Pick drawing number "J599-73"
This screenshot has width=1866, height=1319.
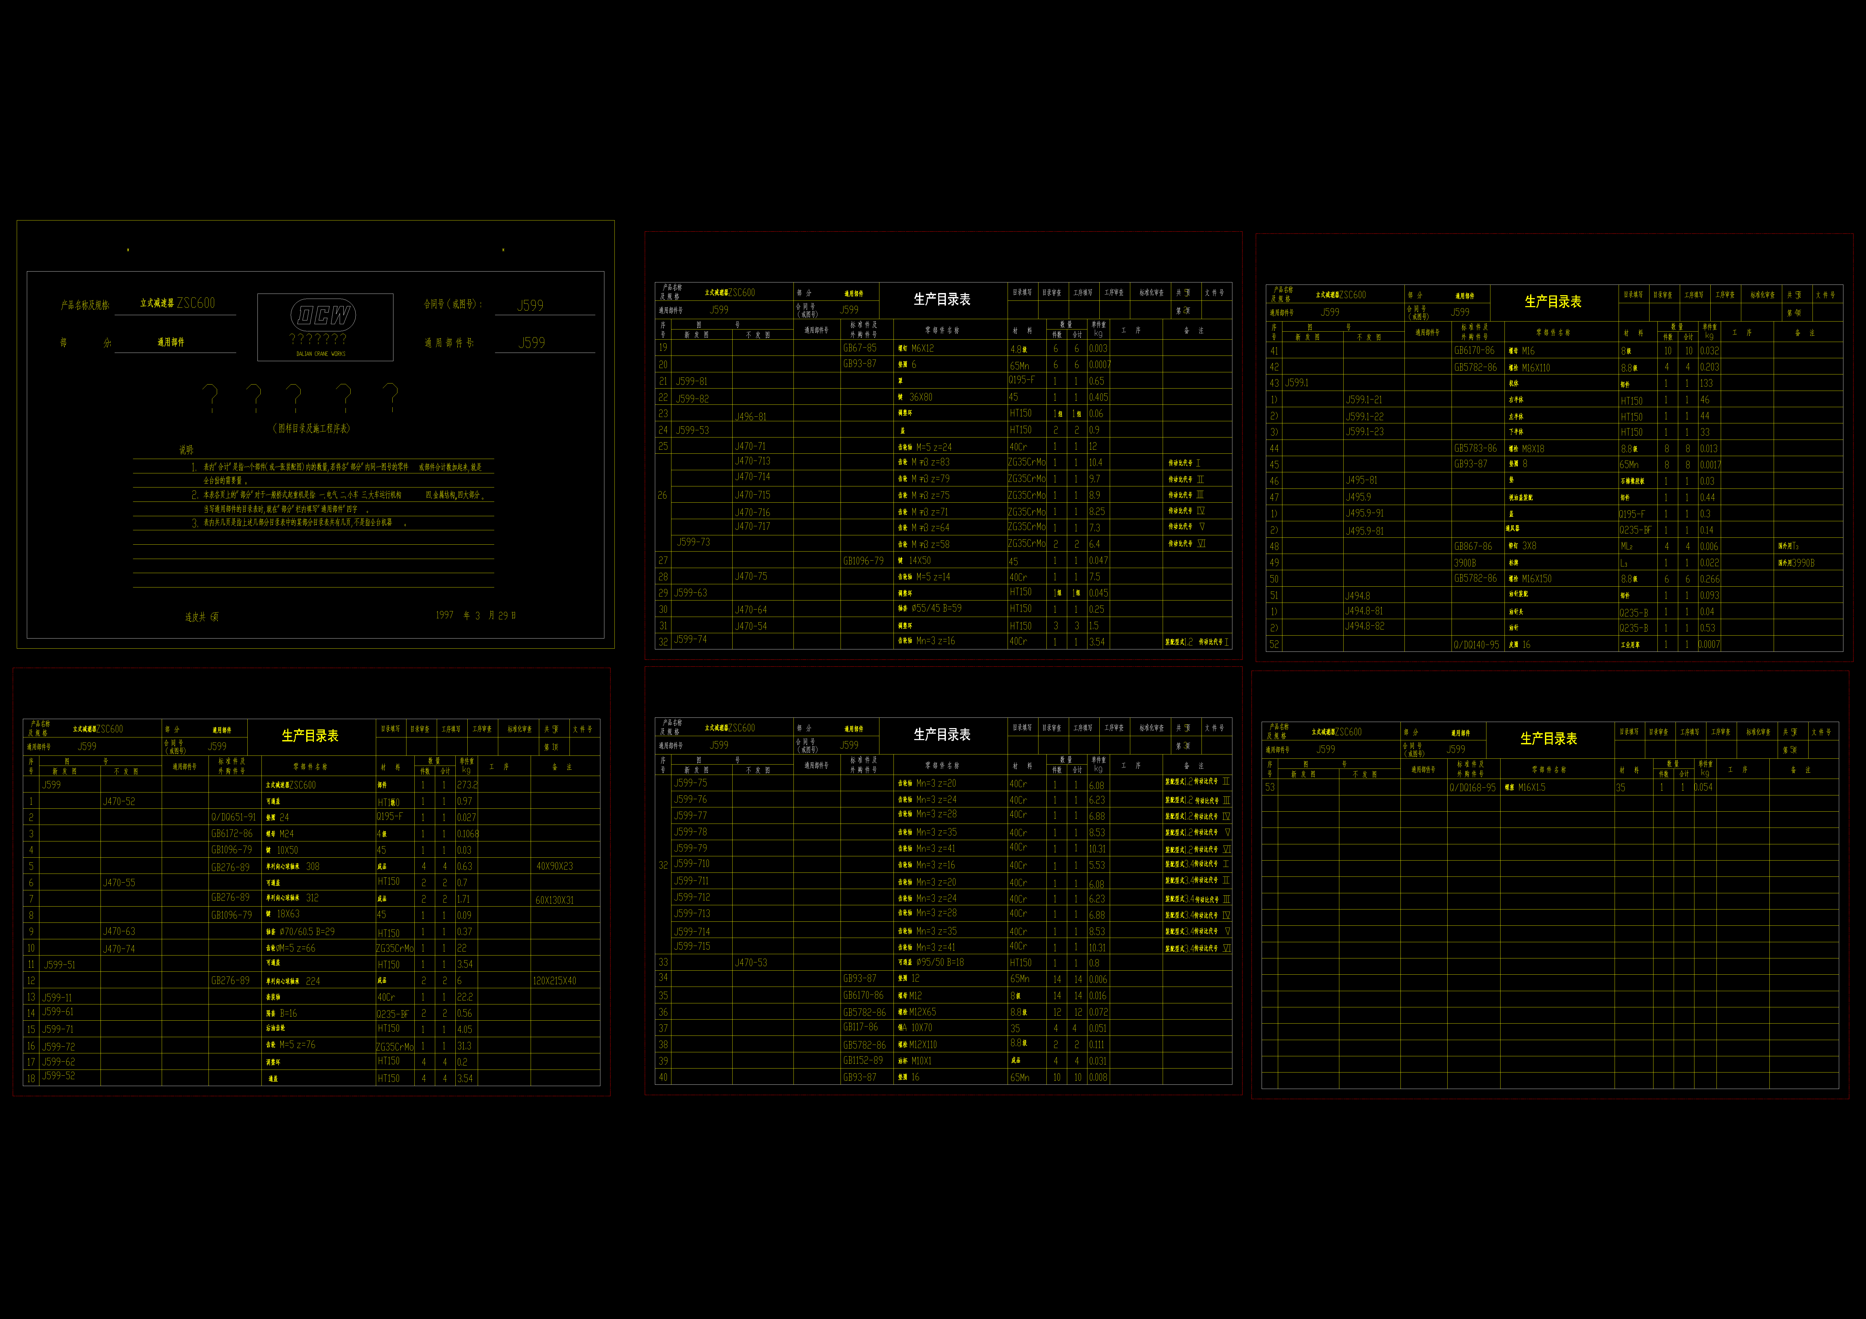pos(693,542)
